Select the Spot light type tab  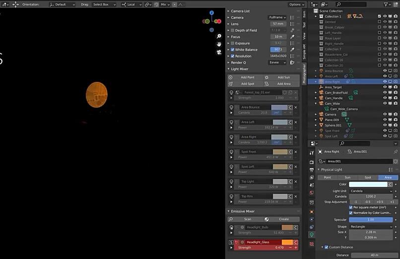(368, 177)
